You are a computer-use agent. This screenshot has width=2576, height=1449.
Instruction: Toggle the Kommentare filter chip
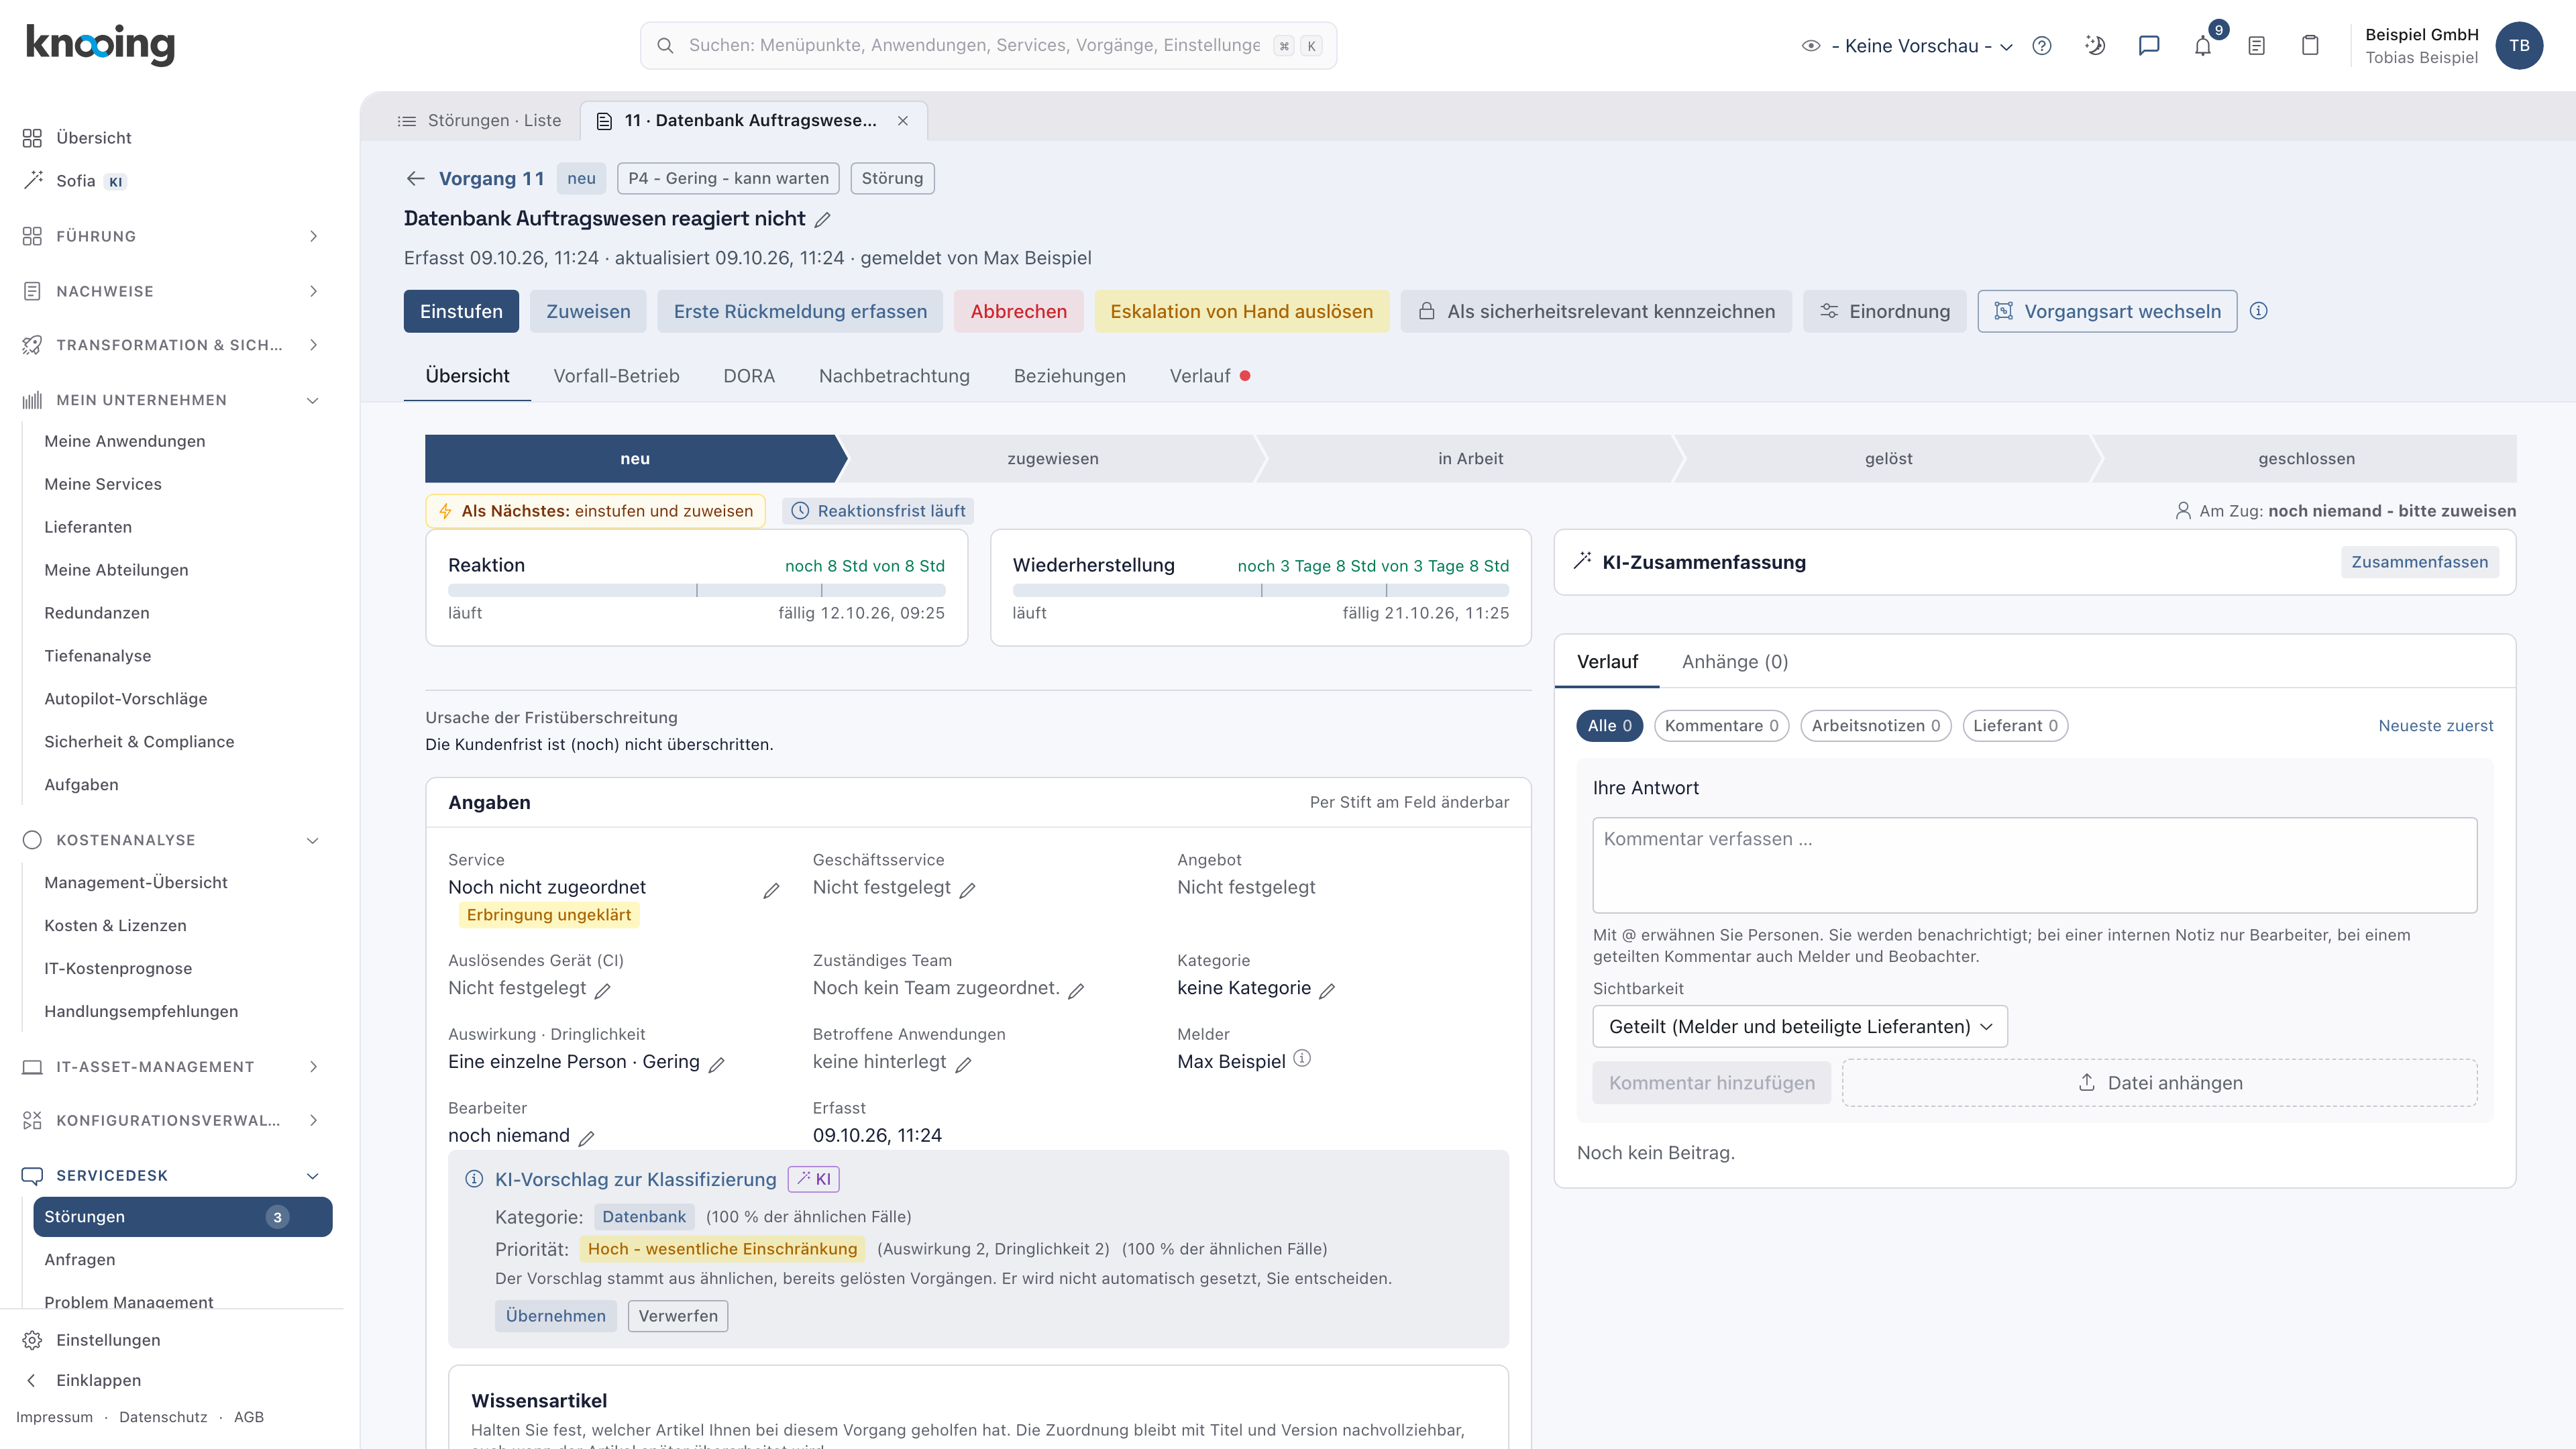pos(1721,726)
